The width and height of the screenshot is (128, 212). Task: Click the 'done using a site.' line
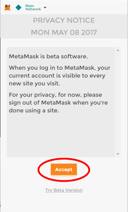(x=34, y=111)
